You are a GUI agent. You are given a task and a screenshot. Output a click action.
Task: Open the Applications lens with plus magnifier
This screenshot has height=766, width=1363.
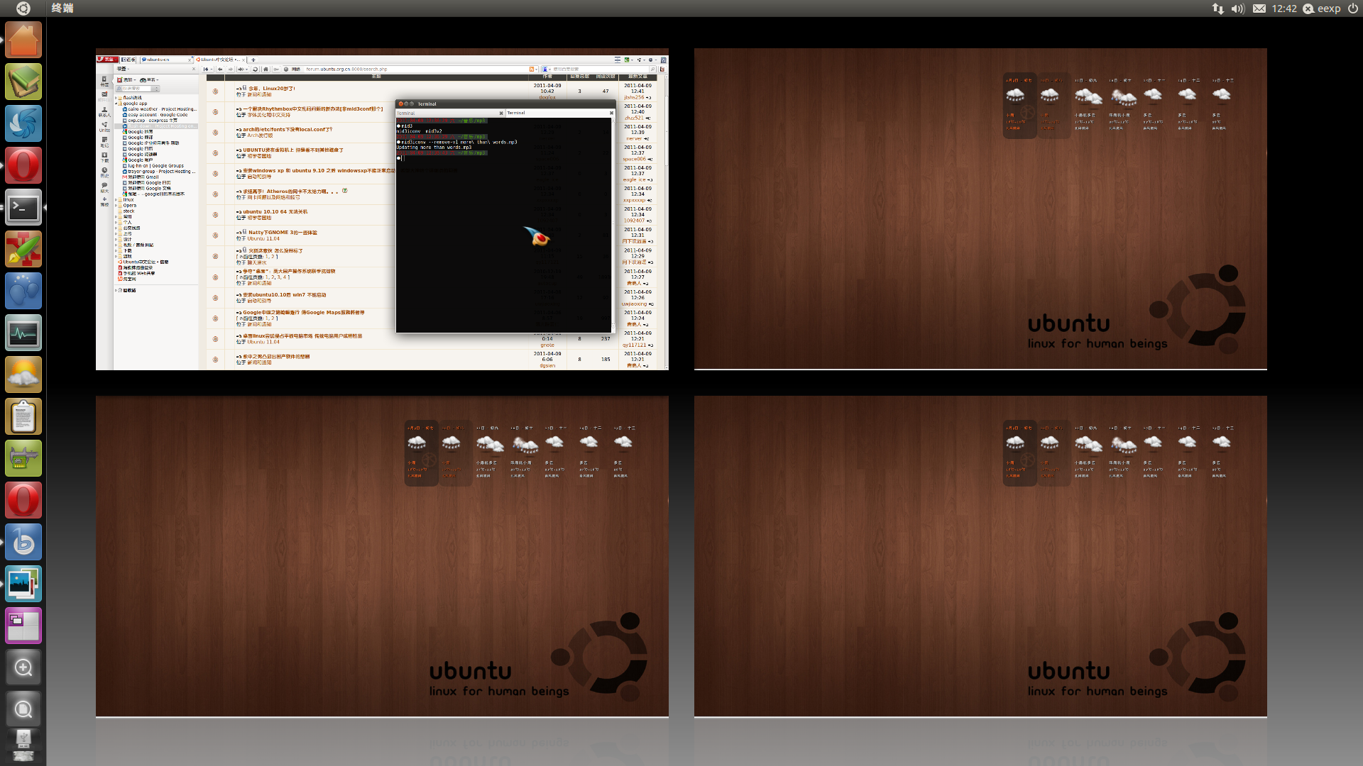tap(23, 667)
